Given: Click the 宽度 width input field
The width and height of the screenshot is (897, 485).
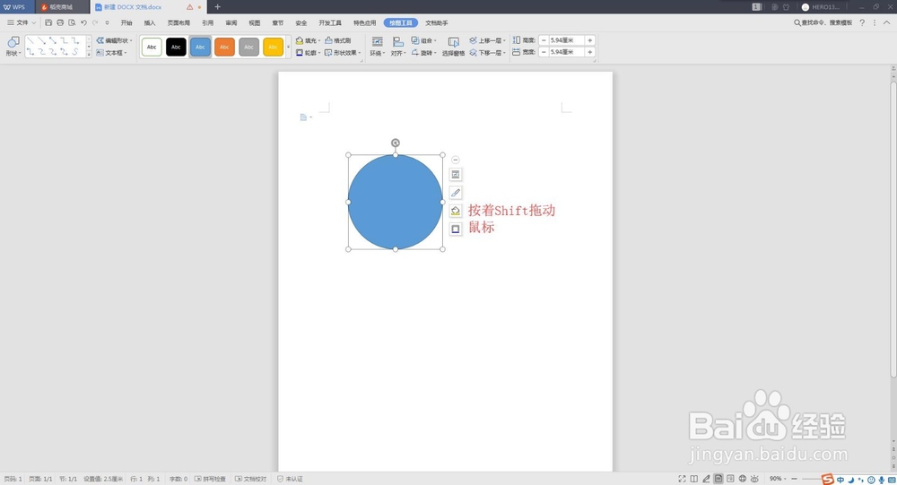Looking at the screenshot, I should [566, 52].
